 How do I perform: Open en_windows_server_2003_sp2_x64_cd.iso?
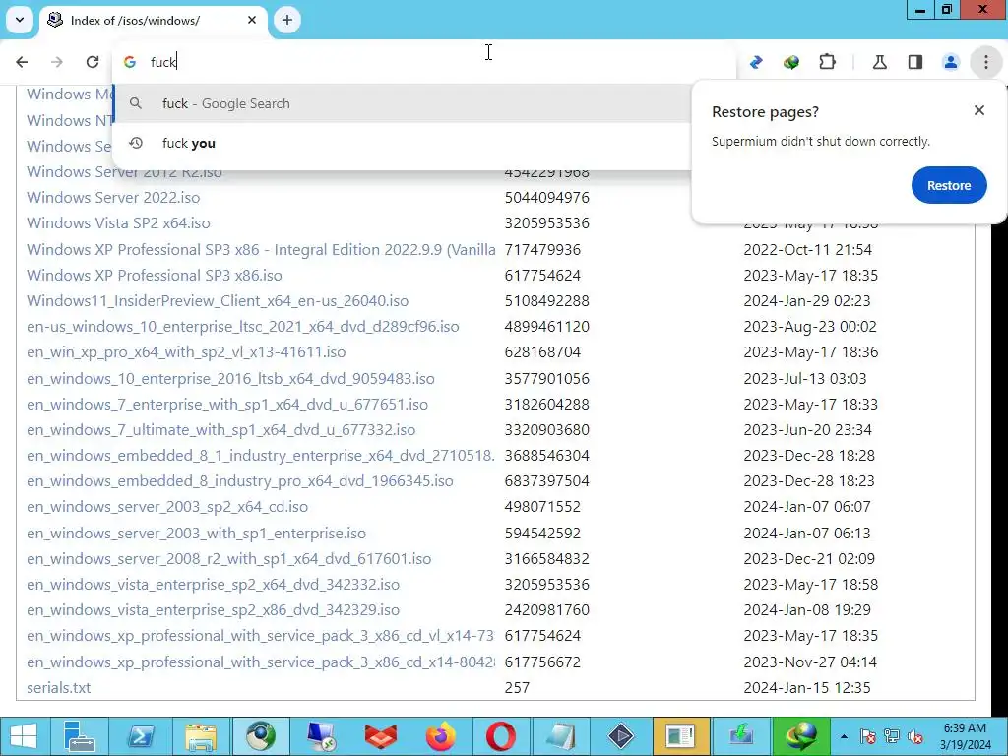(x=167, y=507)
